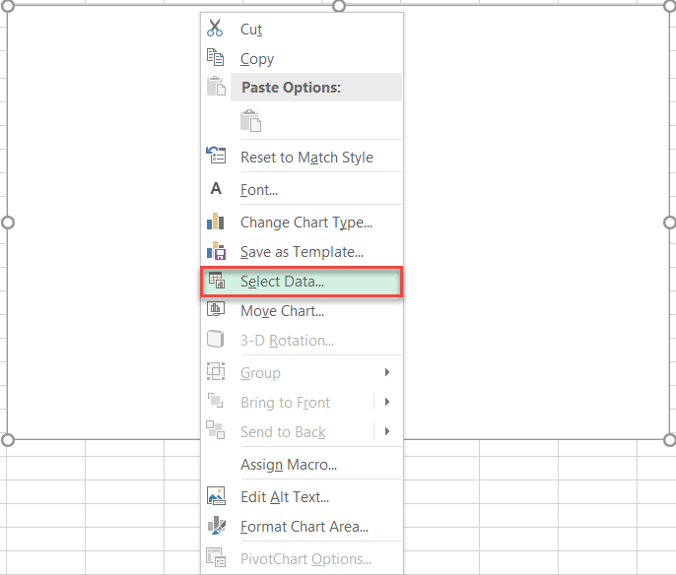The image size is (676, 575).
Task: Choose Copy from the context menu
Action: pos(302,58)
